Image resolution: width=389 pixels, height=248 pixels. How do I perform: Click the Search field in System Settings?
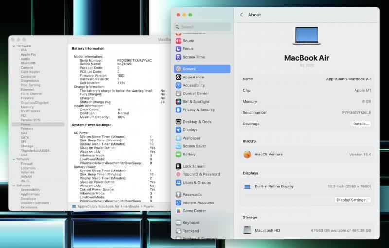pyautogui.click(x=199, y=27)
